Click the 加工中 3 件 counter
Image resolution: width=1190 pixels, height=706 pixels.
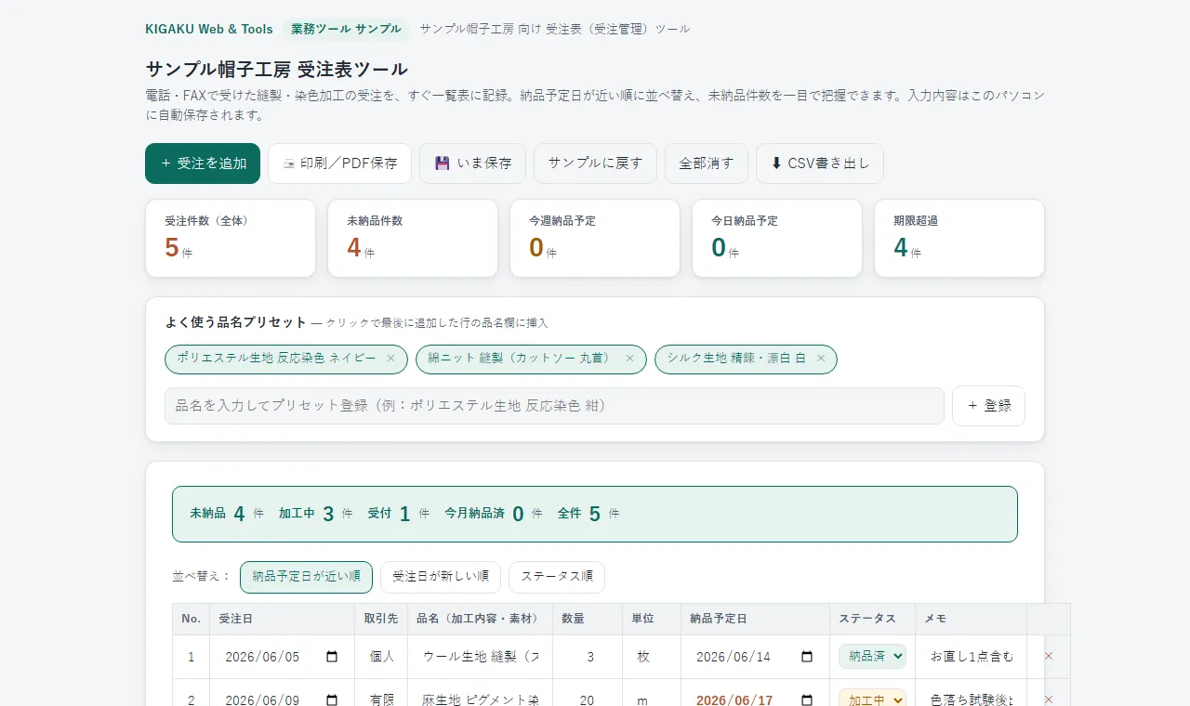[x=316, y=514]
